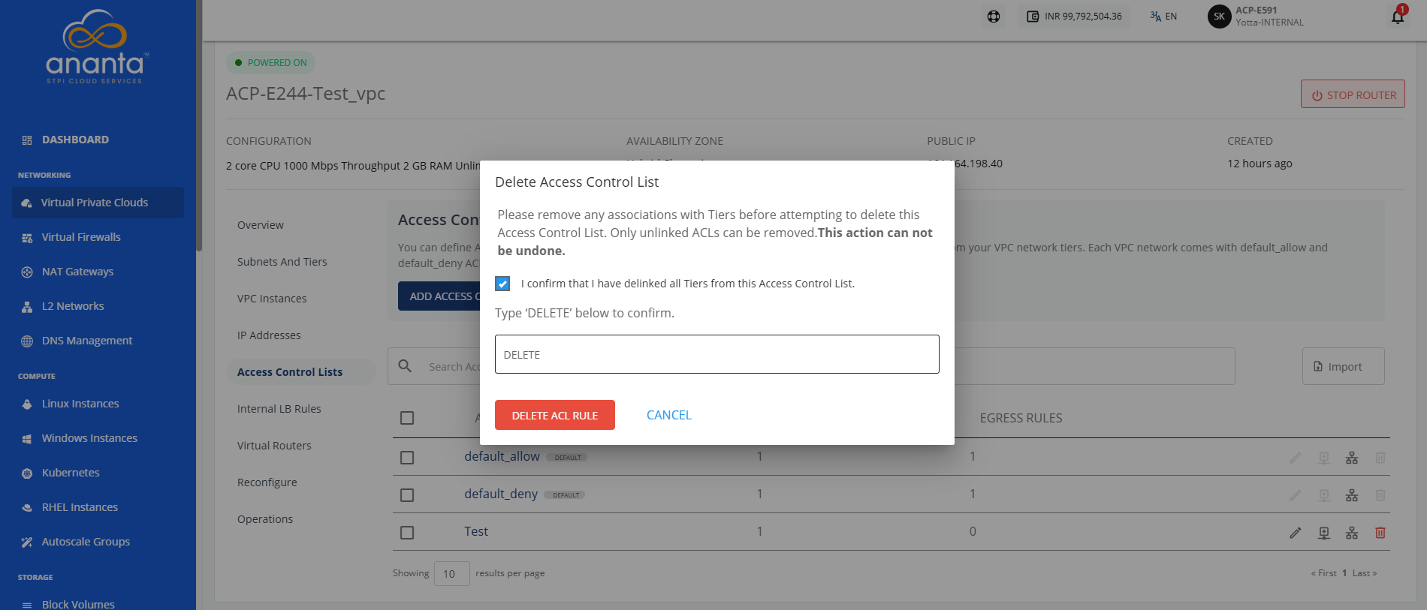Click the export icon in Test row
The image size is (1427, 610).
coord(1324,533)
